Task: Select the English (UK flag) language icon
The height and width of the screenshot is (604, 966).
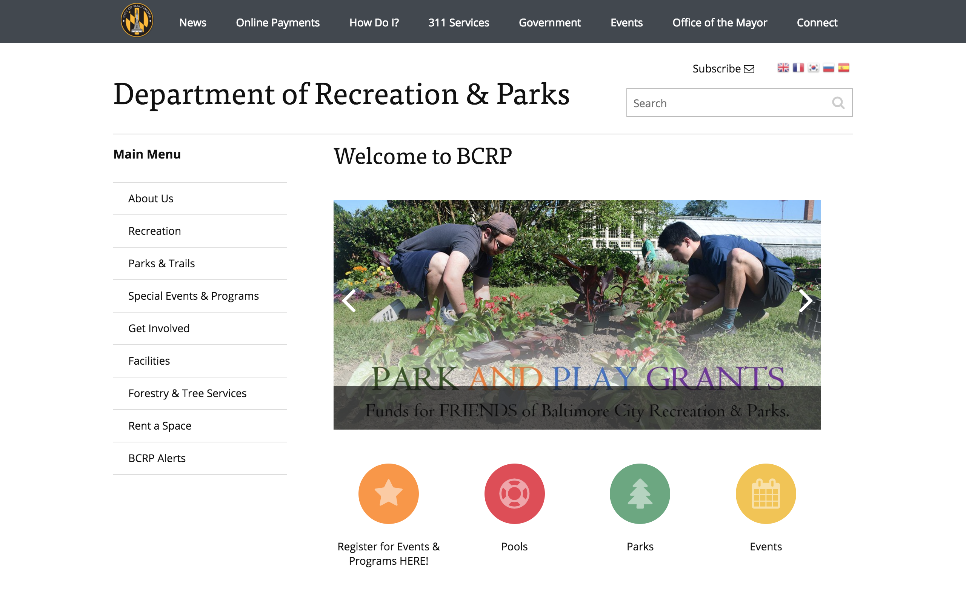Action: coord(783,68)
